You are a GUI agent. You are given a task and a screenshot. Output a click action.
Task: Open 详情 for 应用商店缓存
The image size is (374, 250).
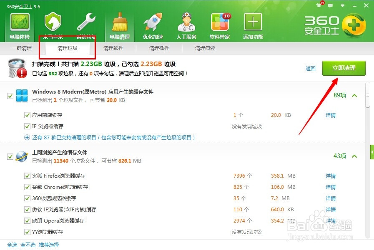coord(331,115)
